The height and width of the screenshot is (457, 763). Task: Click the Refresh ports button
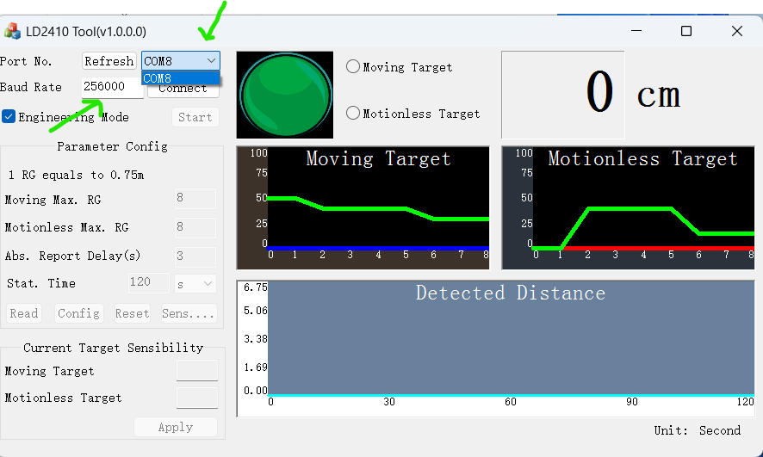tap(109, 61)
